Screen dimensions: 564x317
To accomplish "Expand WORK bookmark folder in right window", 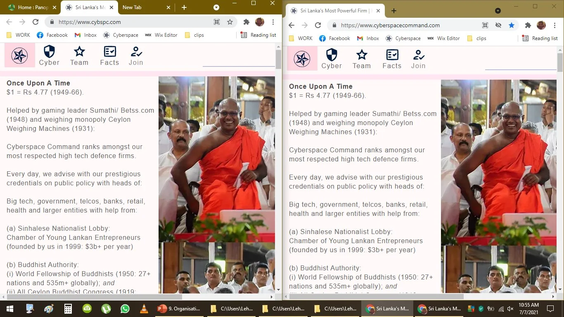I will tap(301, 38).
